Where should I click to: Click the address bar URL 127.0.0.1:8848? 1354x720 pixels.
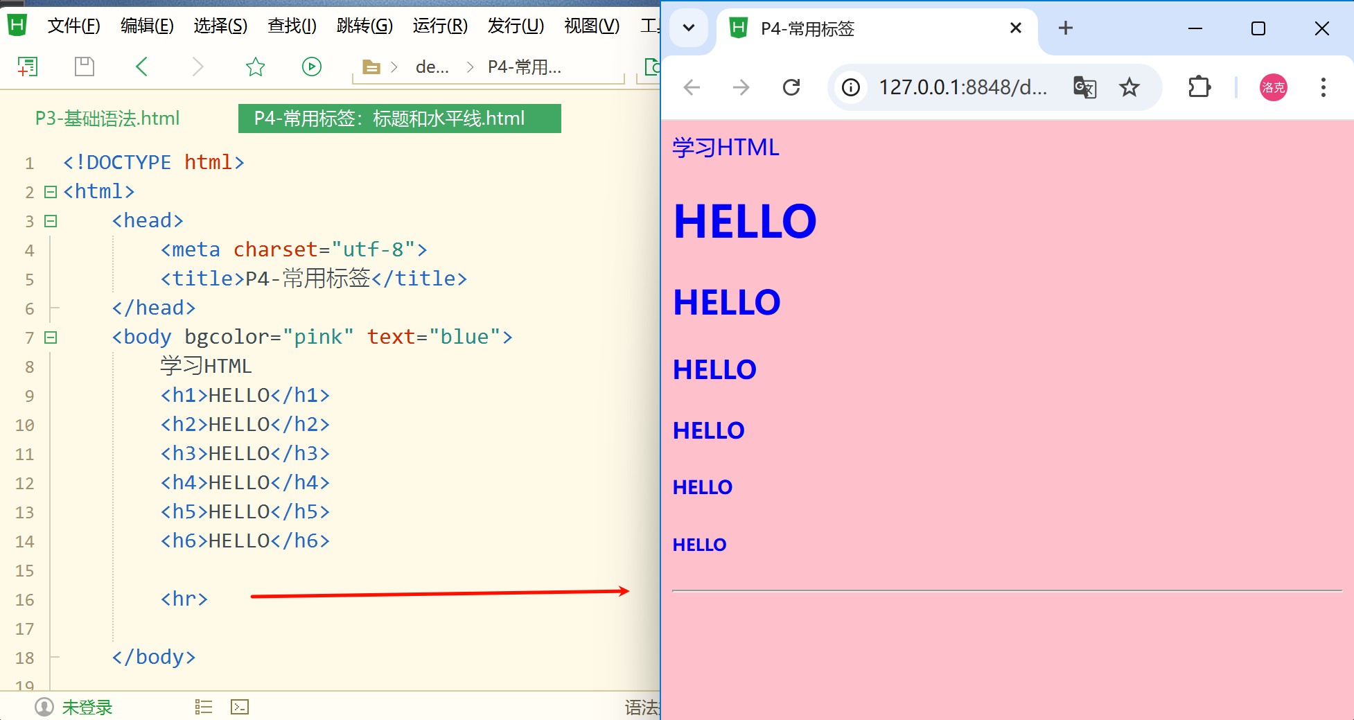962,87
